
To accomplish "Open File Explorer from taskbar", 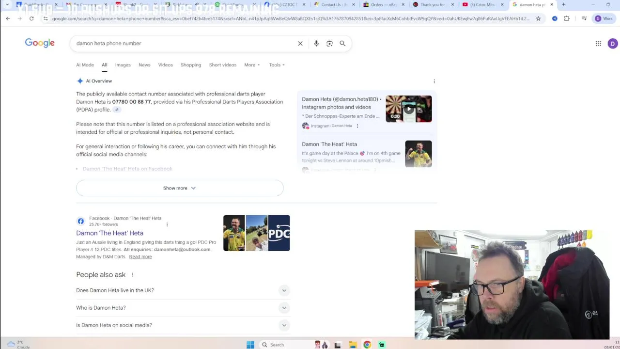I will (x=353, y=345).
